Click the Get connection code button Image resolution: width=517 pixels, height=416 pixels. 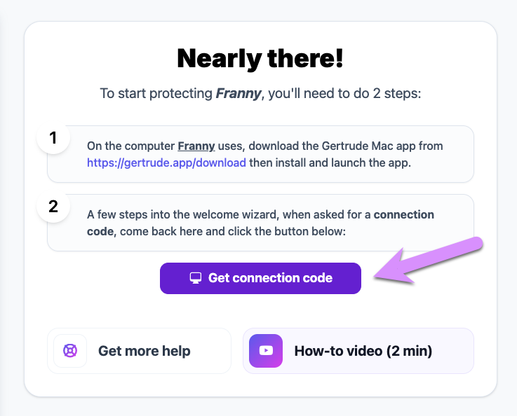tap(260, 278)
